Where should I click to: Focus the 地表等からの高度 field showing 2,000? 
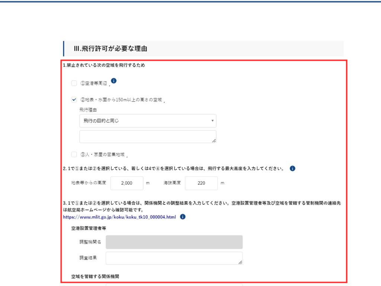click(127, 183)
